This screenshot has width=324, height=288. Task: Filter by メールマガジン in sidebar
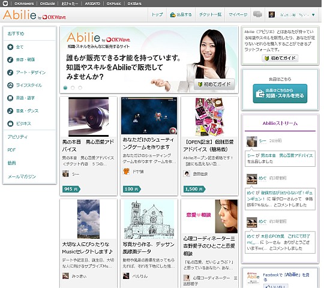(22, 176)
